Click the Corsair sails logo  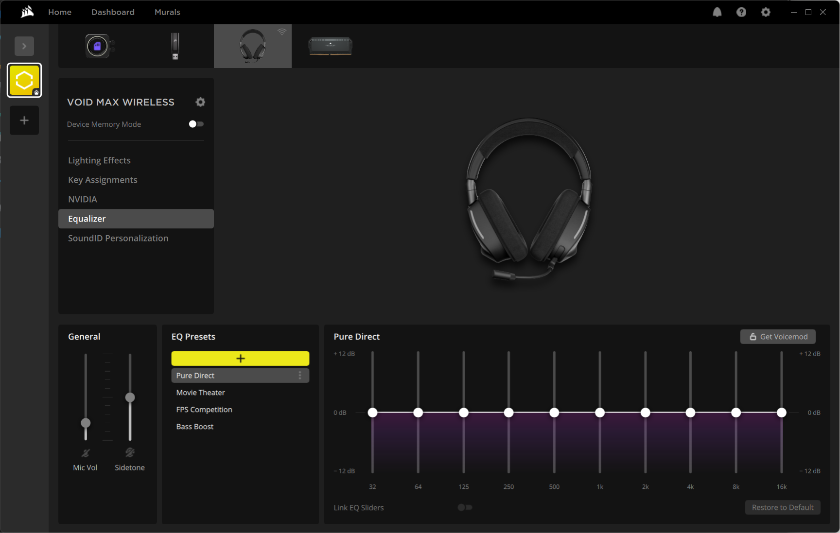click(x=27, y=12)
